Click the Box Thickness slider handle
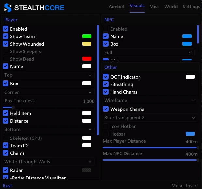 coord(13,107)
